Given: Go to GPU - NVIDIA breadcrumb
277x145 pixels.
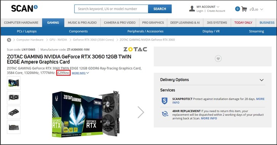Looking at the screenshot, I should [x=58, y=40].
